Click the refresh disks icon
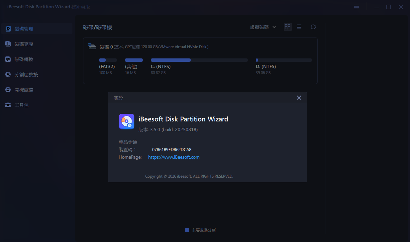 [x=313, y=27]
